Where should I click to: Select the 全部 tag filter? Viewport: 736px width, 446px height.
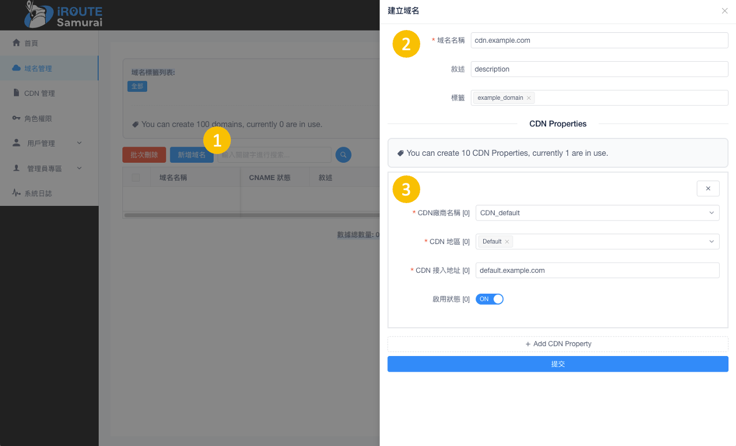point(137,86)
